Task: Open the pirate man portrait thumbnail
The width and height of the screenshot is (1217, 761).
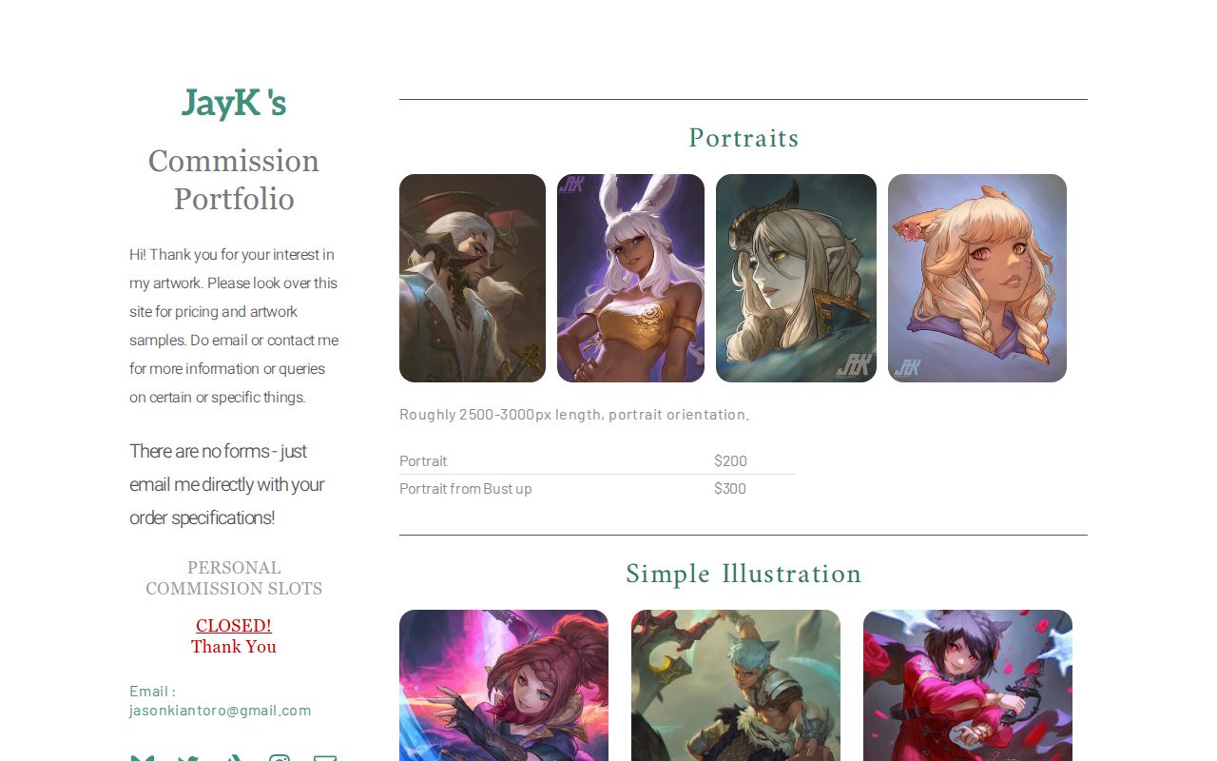Action: pyautogui.click(x=473, y=278)
